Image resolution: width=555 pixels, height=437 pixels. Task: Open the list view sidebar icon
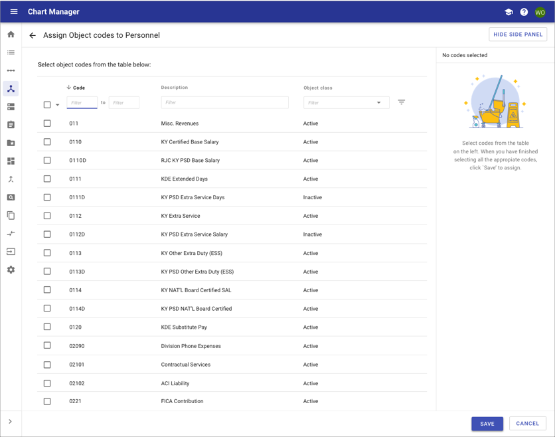pyautogui.click(x=11, y=52)
